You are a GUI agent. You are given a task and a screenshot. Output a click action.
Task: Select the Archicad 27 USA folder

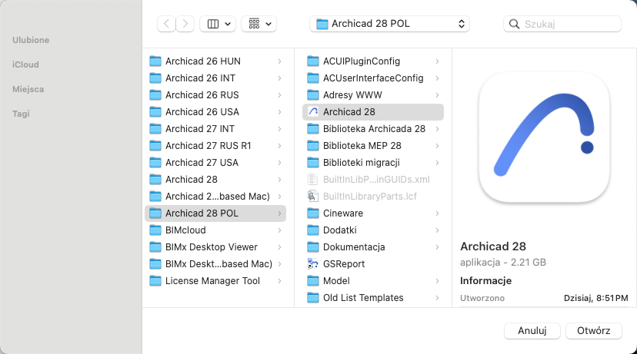pos(202,163)
